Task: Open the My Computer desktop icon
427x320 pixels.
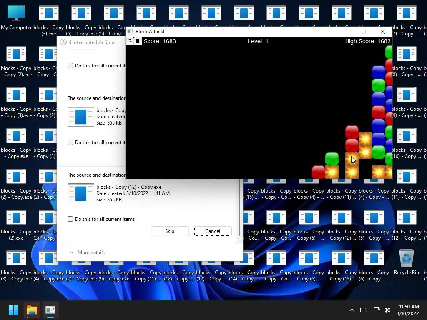Action: tap(16, 17)
